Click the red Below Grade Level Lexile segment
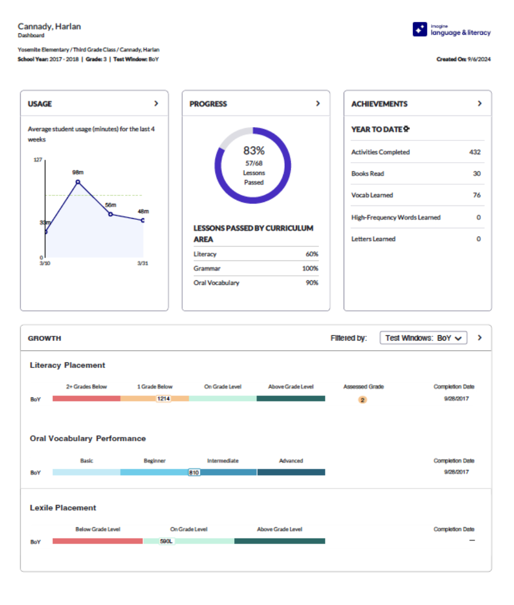Screen dimensions: 514x605 pos(98,541)
